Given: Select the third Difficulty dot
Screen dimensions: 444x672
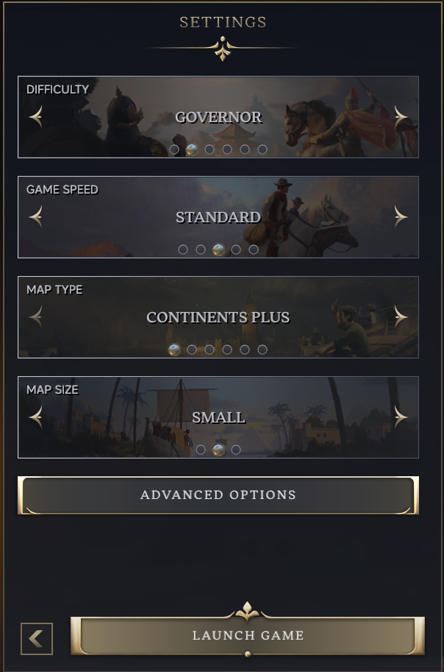Looking at the screenshot, I should pyautogui.click(x=210, y=149).
